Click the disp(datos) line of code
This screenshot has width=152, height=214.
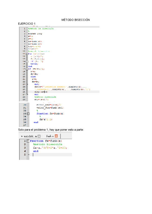pyautogui.click(x=41, y=92)
